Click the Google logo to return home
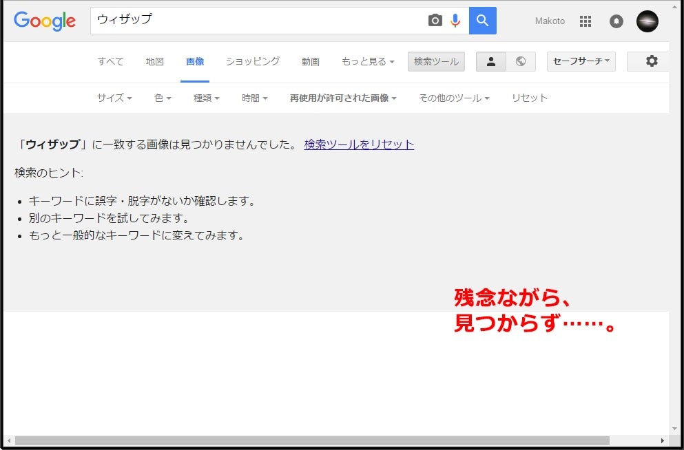 click(44, 21)
